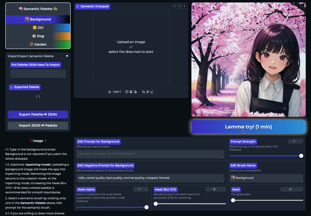The height and width of the screenshot is (216, 311).
Task: Click the Export Palette to JSON button
Action: pos(38,115)
